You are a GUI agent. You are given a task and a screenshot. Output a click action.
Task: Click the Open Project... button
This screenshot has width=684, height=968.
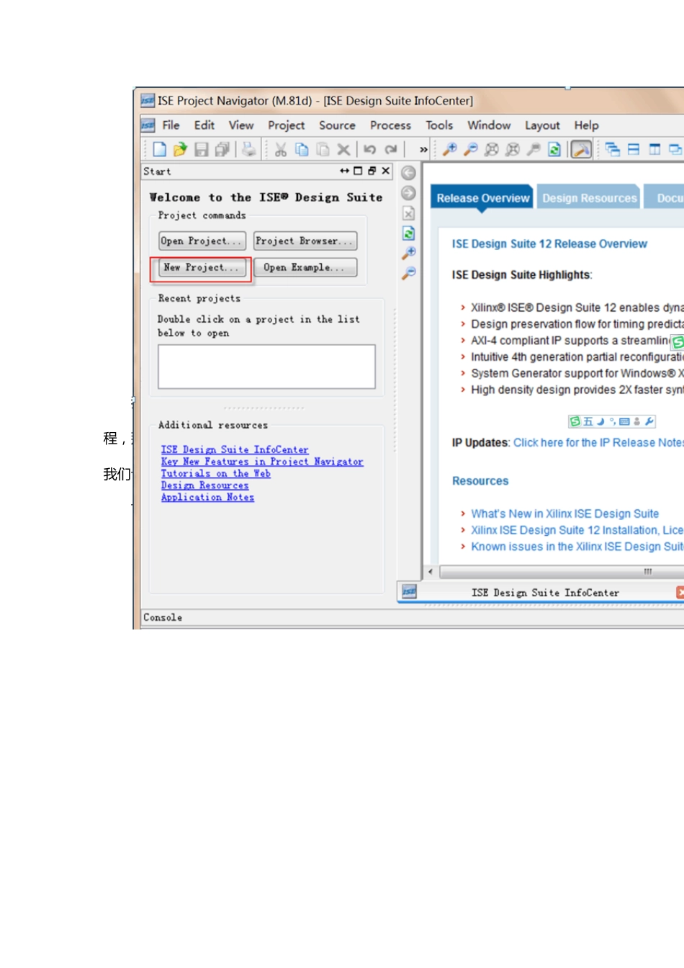coord(202,241)
